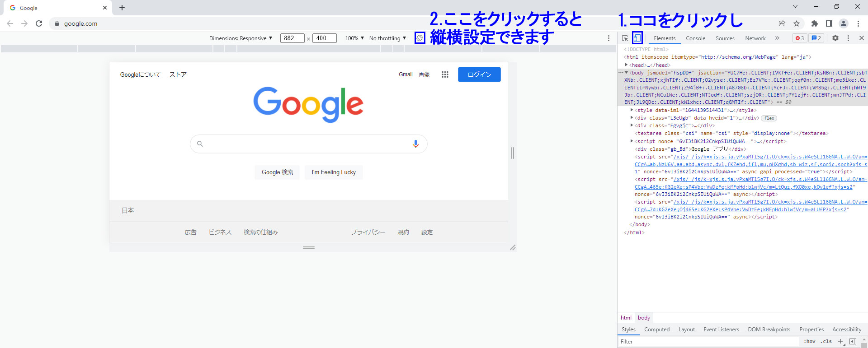Open the Gmail link
Screen dimensions: 868x348
[x=406, y=74]
